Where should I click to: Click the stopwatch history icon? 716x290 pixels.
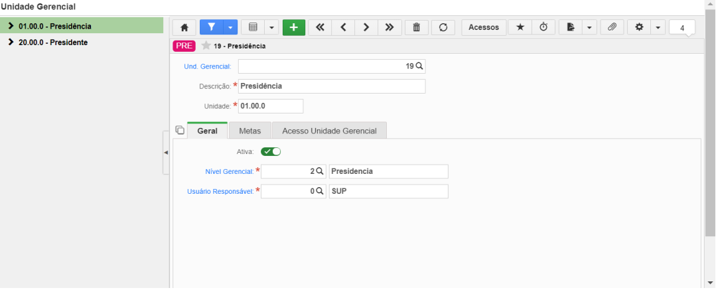tap(543, 27)
